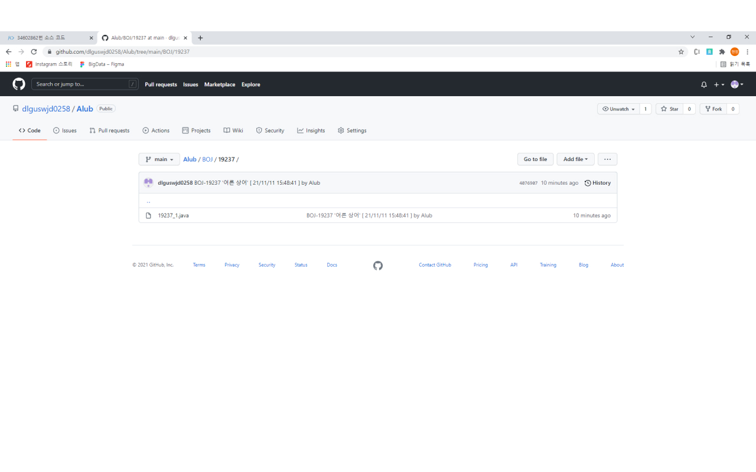The height and width of the screenshot is (472, 756).
Task: Switch to the Code tab
Action: (30, 130)
